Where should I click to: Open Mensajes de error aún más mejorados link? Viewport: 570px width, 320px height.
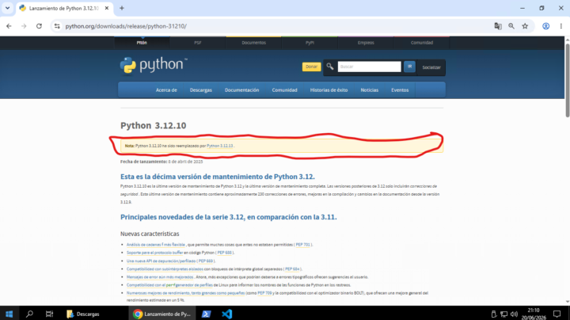[x=160, y=277]
